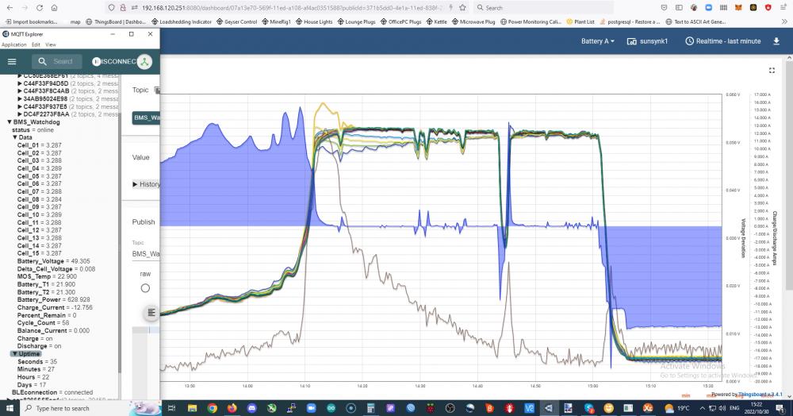The width and height of the screenshot is (793, 416).
Task: Click the Pocket save icon in toolbar
Action: [664, 8]
